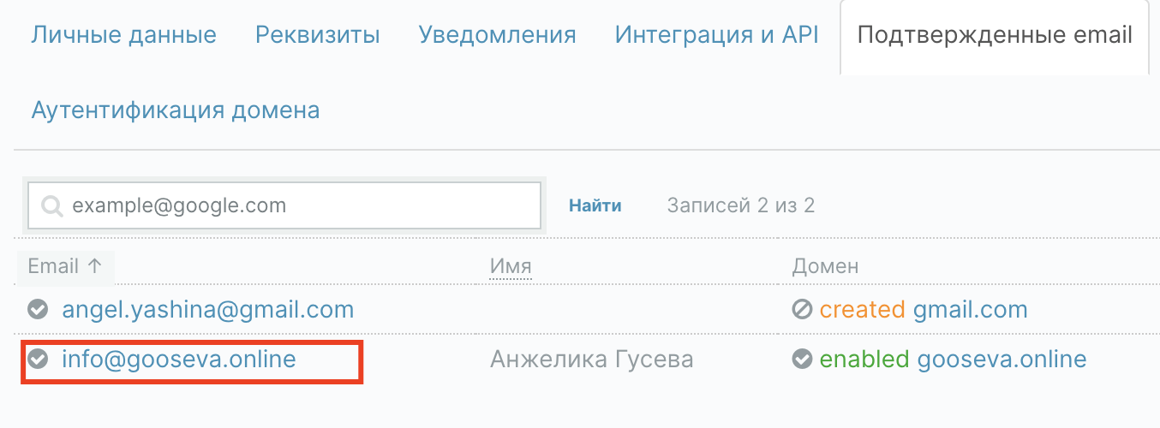Click the Имя column header
Screen dimensions: 1160x428
[511, 266]
